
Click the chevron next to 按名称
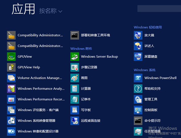(60, 11)
